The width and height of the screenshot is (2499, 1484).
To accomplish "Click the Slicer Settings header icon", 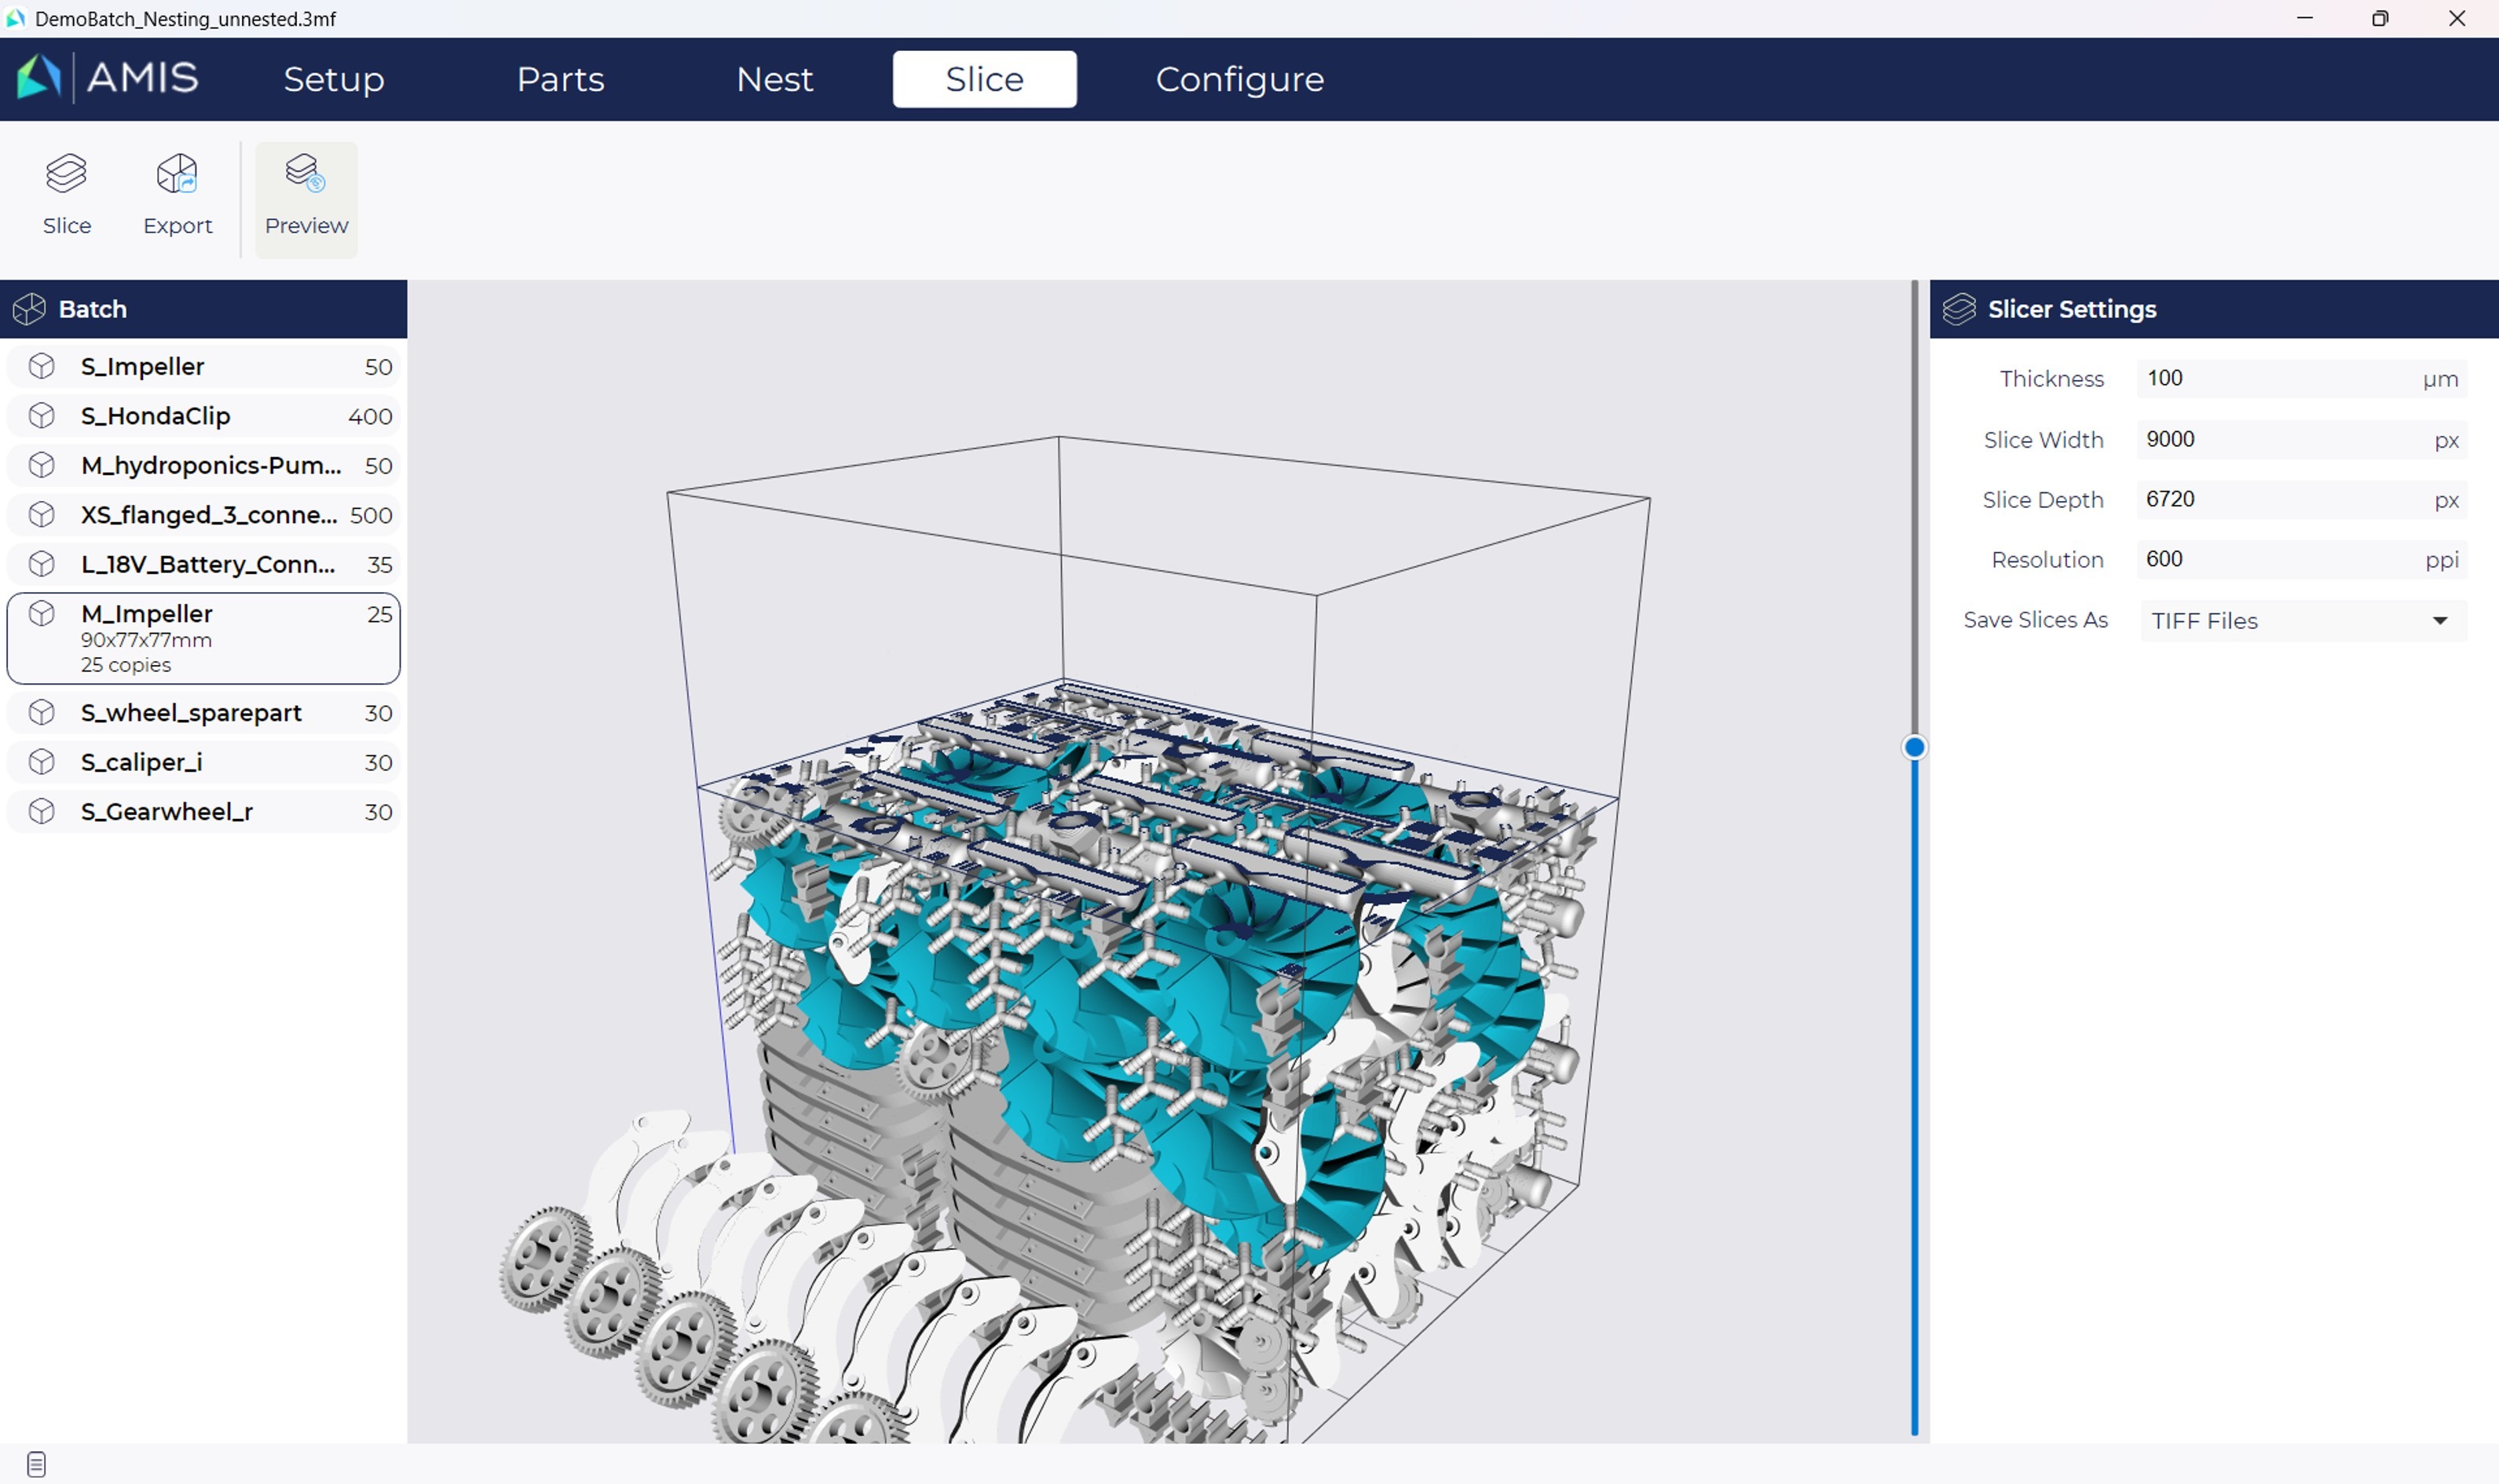I will click(x=1958, y=309).
